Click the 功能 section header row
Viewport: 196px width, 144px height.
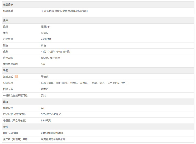coord(5,70)
